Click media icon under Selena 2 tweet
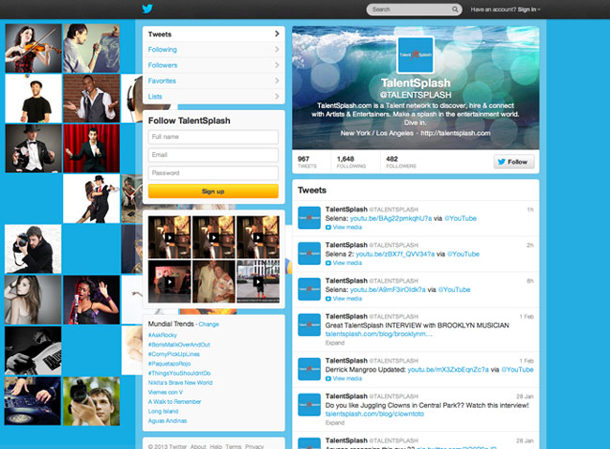610x449 pixels. [x=328, y=263]
